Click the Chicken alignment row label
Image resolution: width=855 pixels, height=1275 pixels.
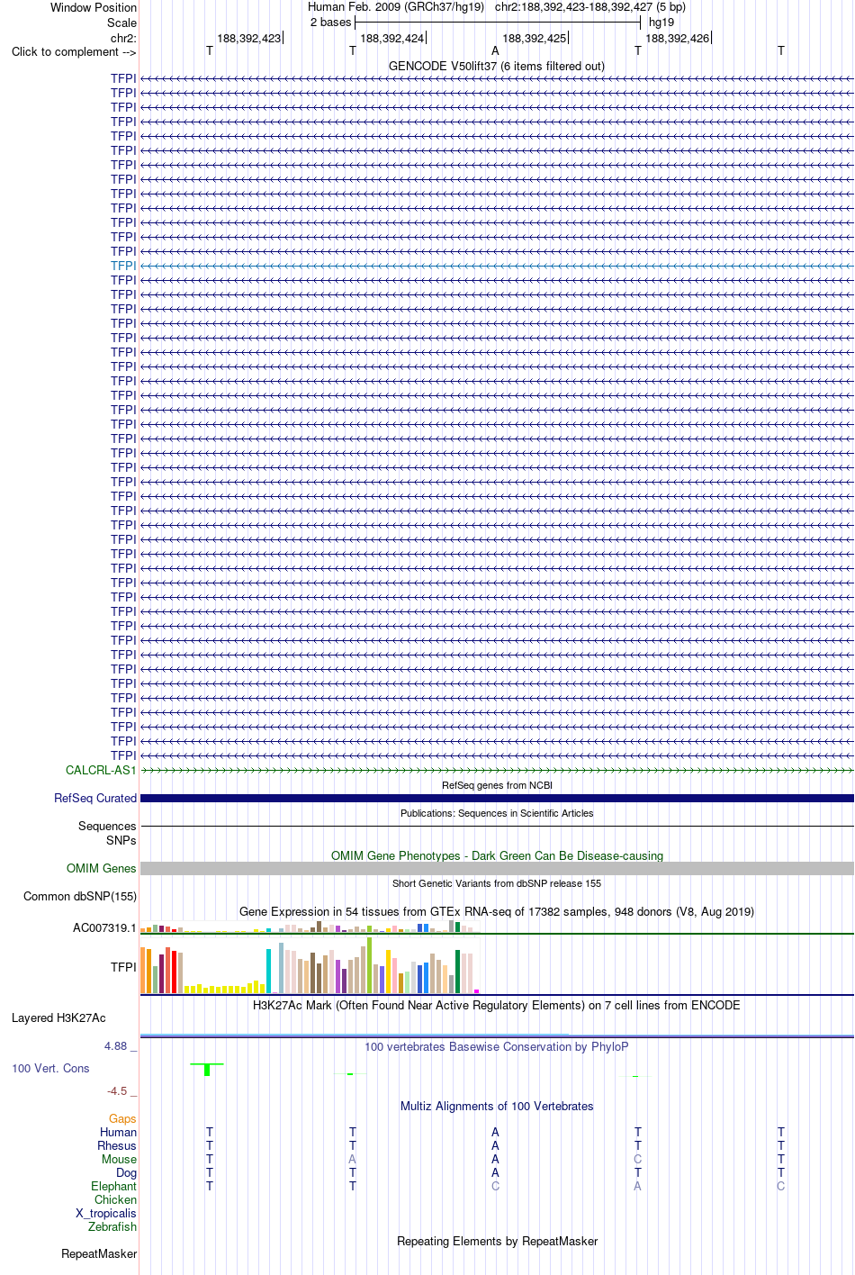pyautogui.click(x=115, y=1199)
